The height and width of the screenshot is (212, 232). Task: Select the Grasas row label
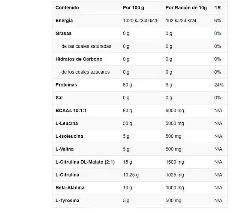coord(63,33)
